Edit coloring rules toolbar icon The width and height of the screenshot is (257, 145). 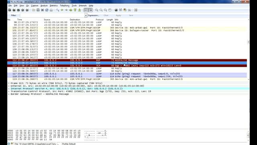click(125, 10)
